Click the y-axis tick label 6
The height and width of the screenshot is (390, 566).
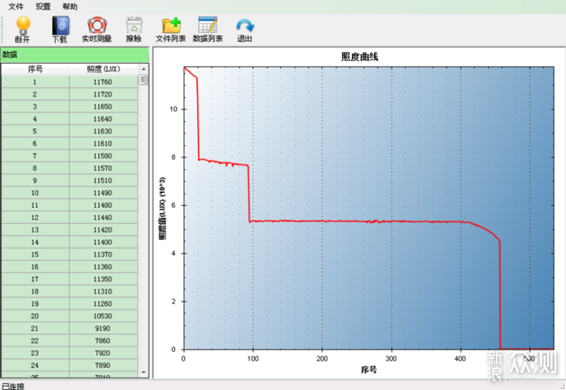pyautogui.click(x=173, y=205)
